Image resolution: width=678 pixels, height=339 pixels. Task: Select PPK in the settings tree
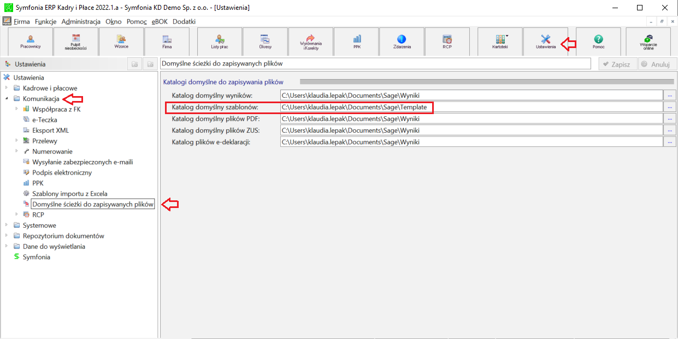38,183
